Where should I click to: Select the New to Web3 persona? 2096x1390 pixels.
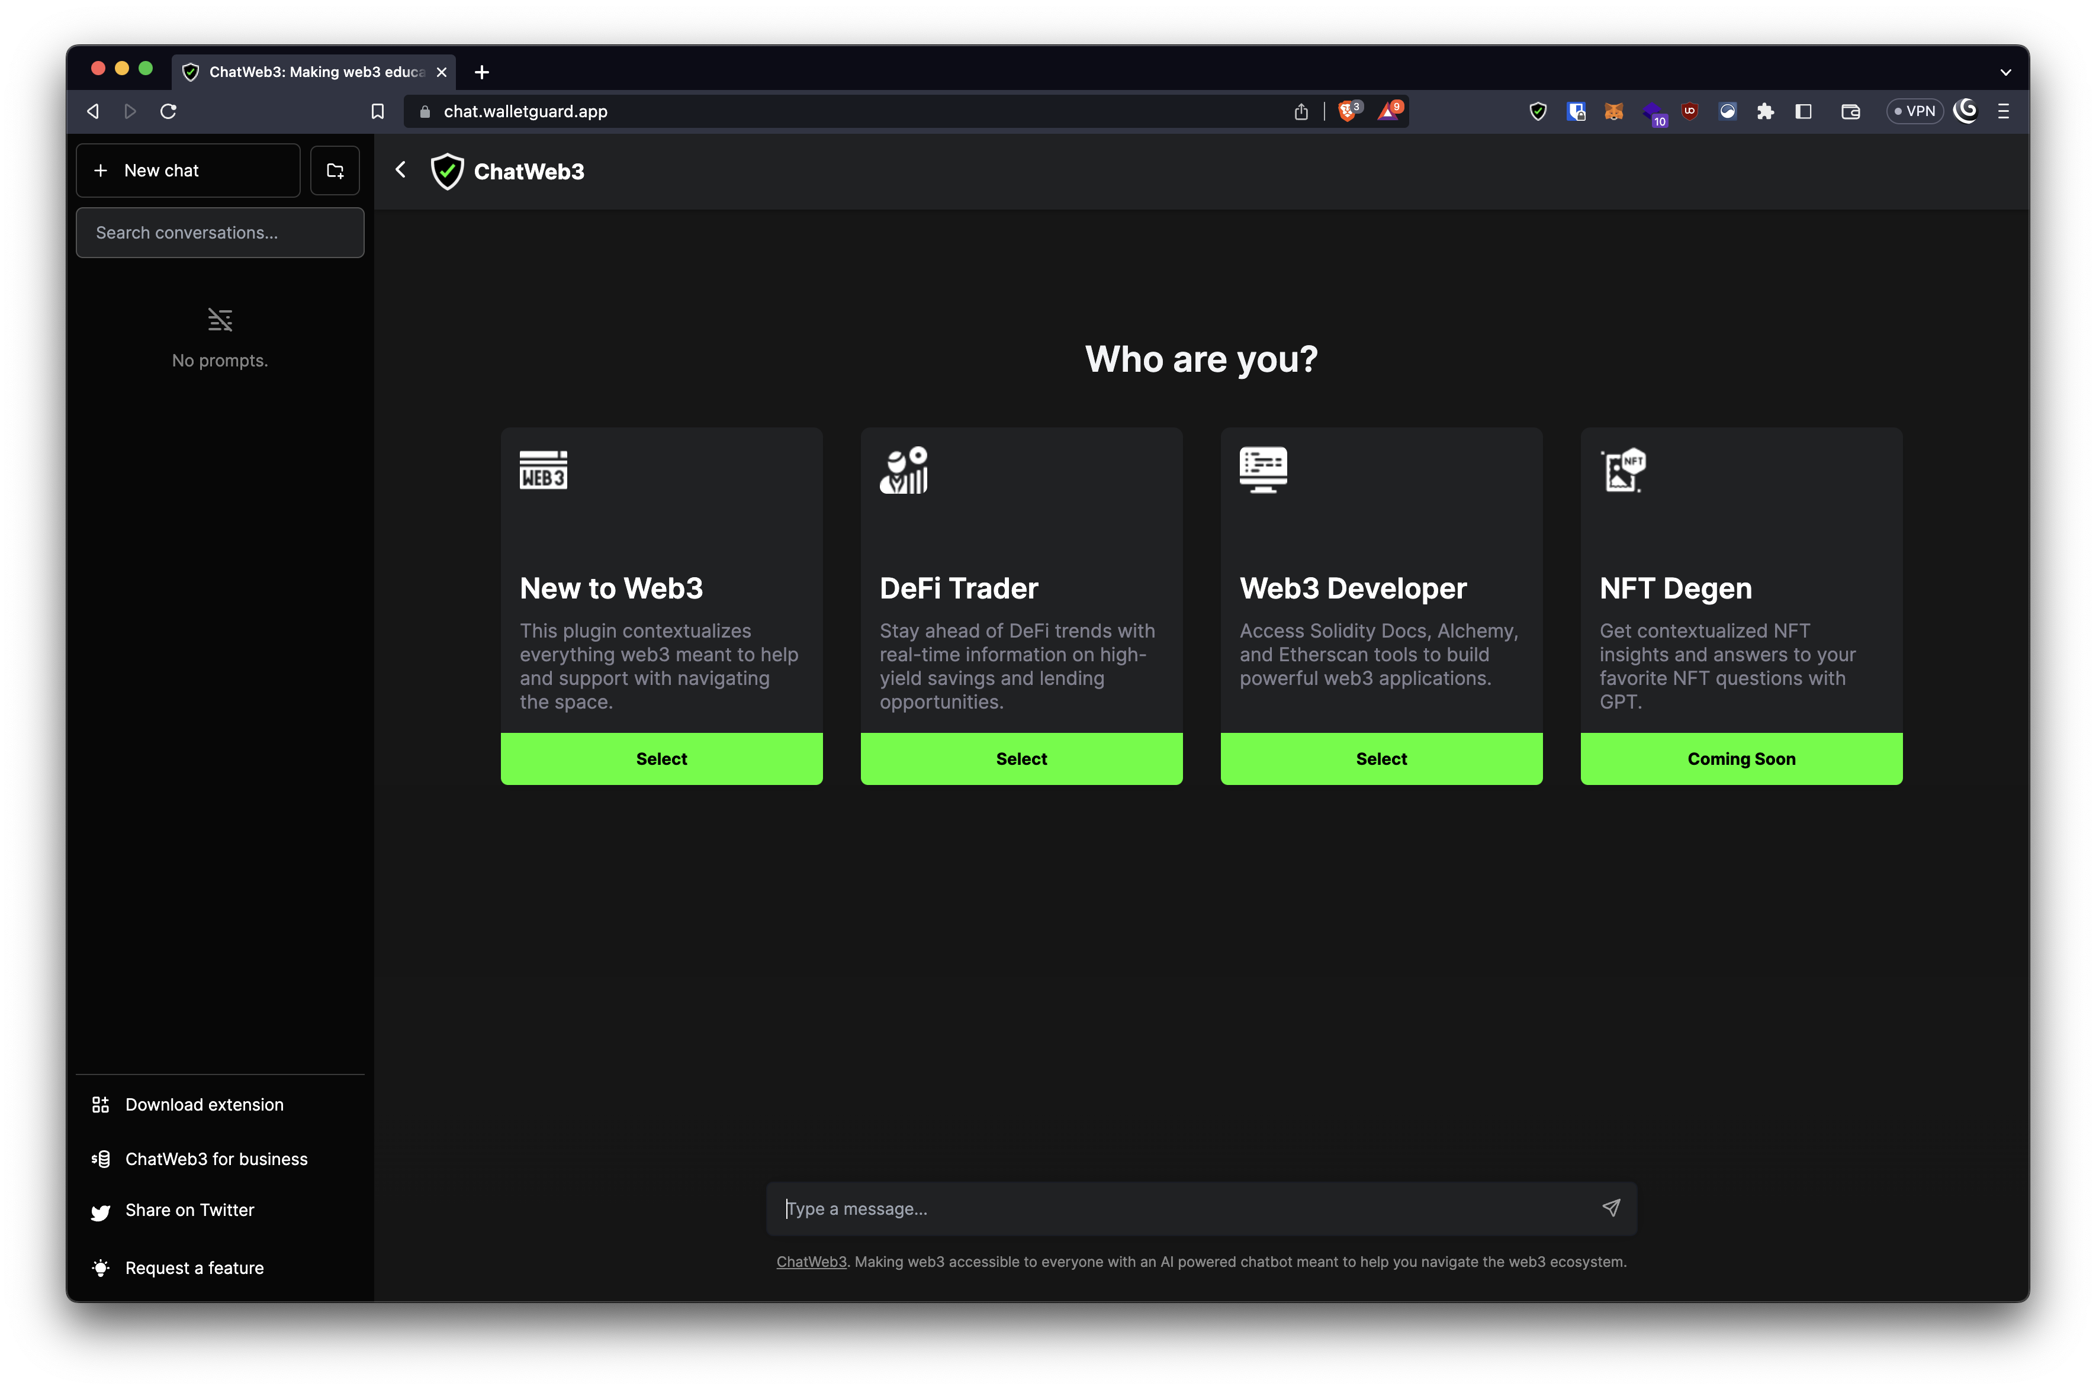661,759
